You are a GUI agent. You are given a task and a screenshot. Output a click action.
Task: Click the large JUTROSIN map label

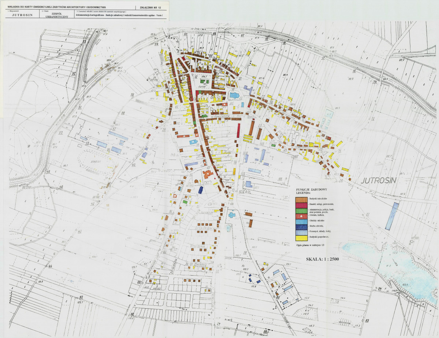pyautogui.click(x=379, y=181)
